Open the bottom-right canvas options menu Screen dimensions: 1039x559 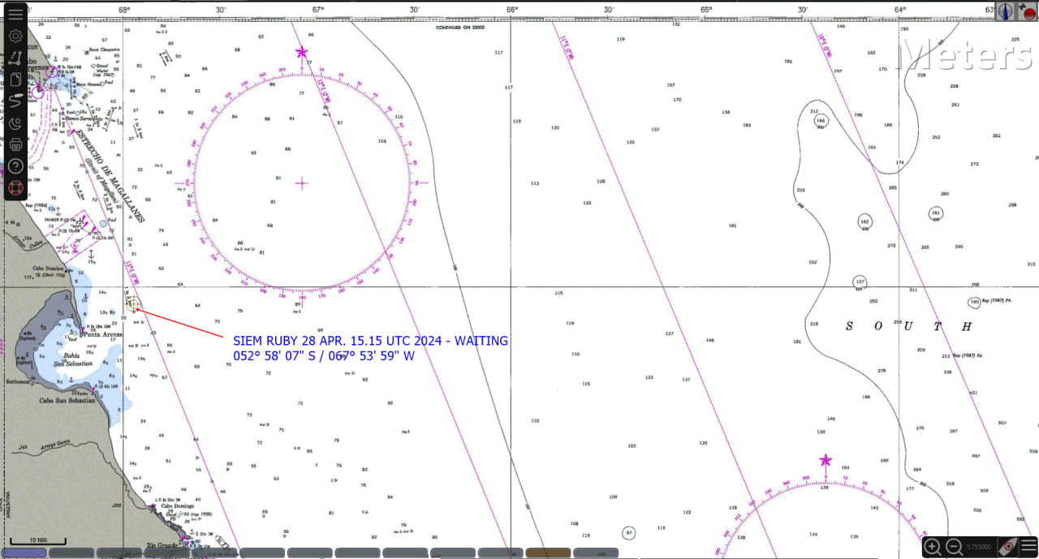[x=1028, y=546]
